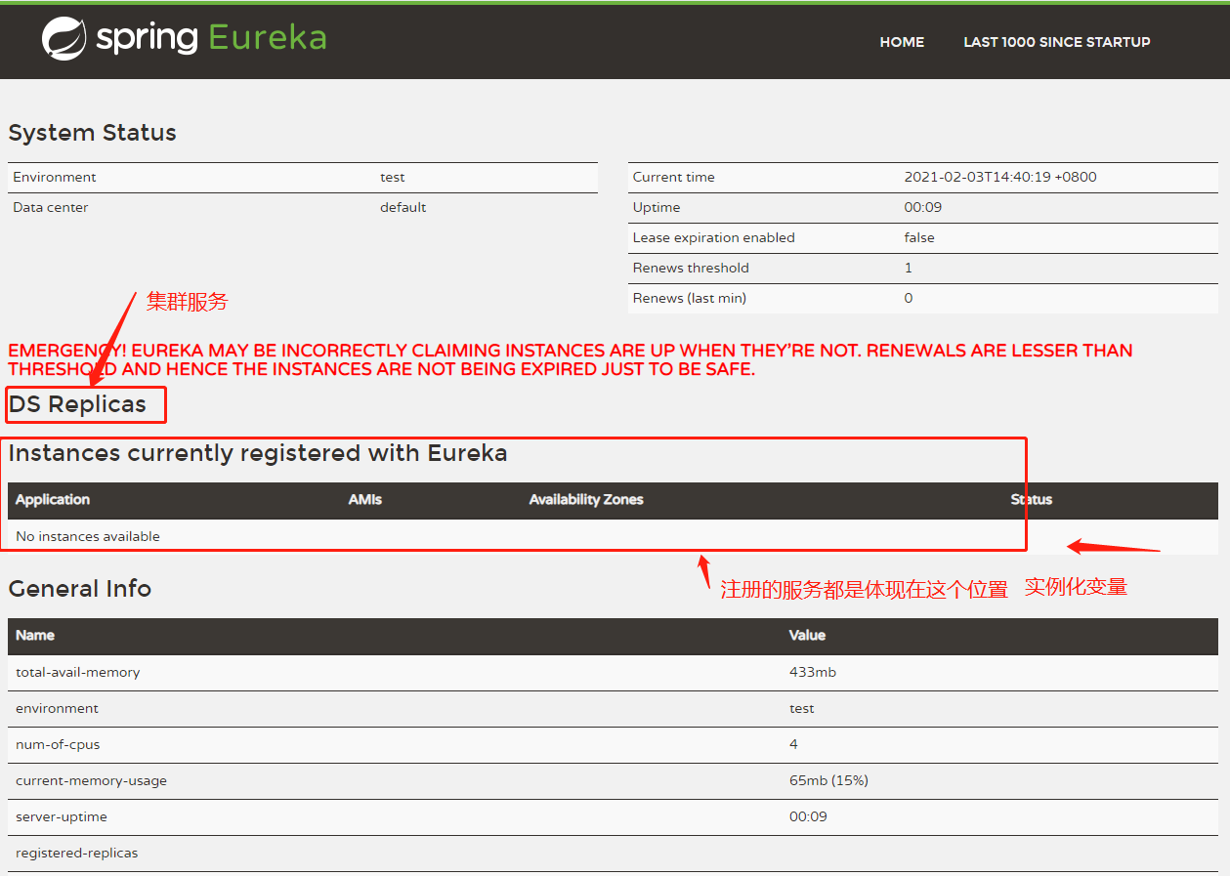This screenshot has height=876, width=1230.
Task: Click the Renews (last min) label
Action: (x=690, y=298)
